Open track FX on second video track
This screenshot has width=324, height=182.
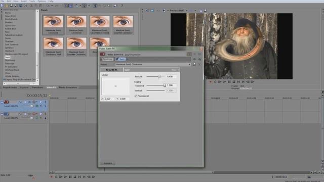[25, 114]
